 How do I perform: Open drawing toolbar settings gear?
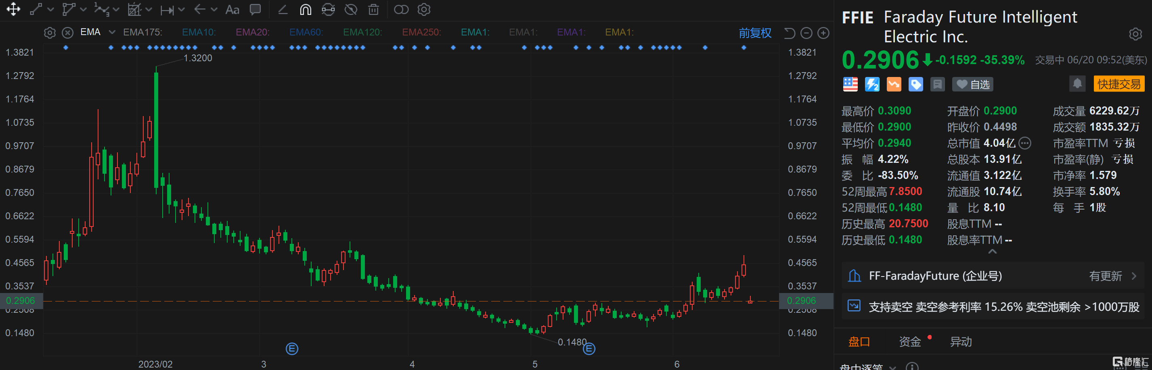coord(424,9)
